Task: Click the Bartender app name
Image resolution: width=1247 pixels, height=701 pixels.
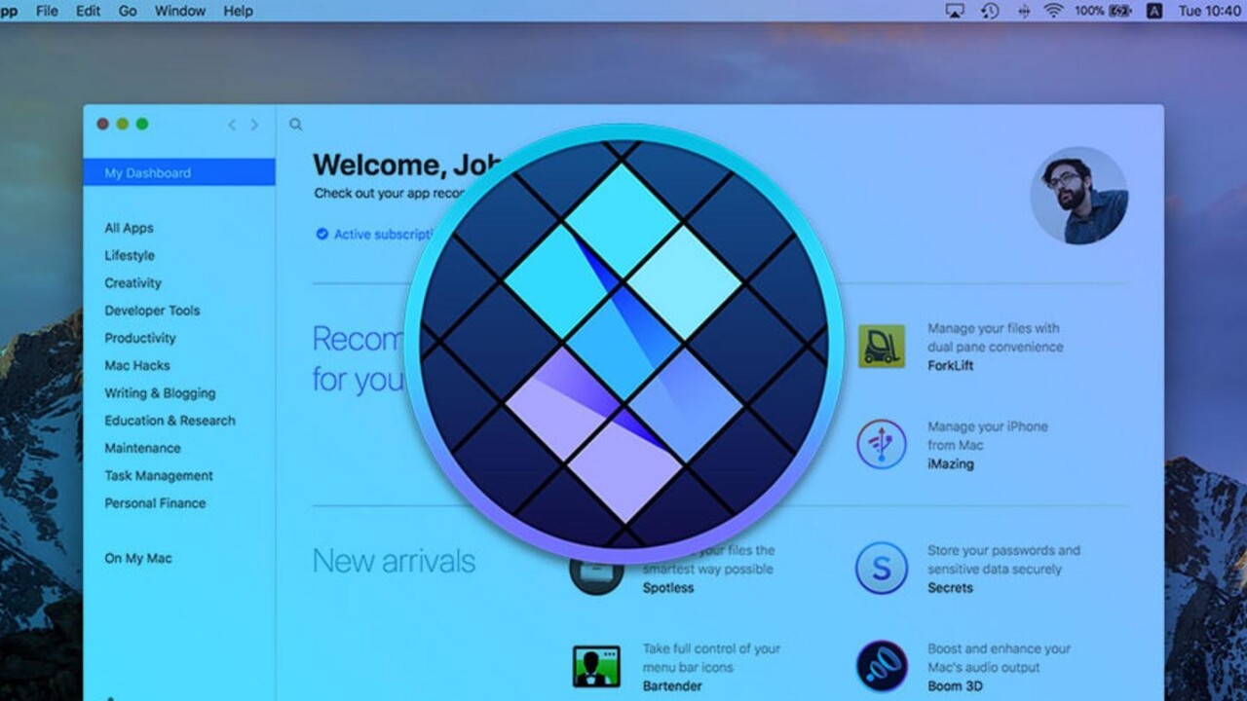Action: (x=672, y=686)
